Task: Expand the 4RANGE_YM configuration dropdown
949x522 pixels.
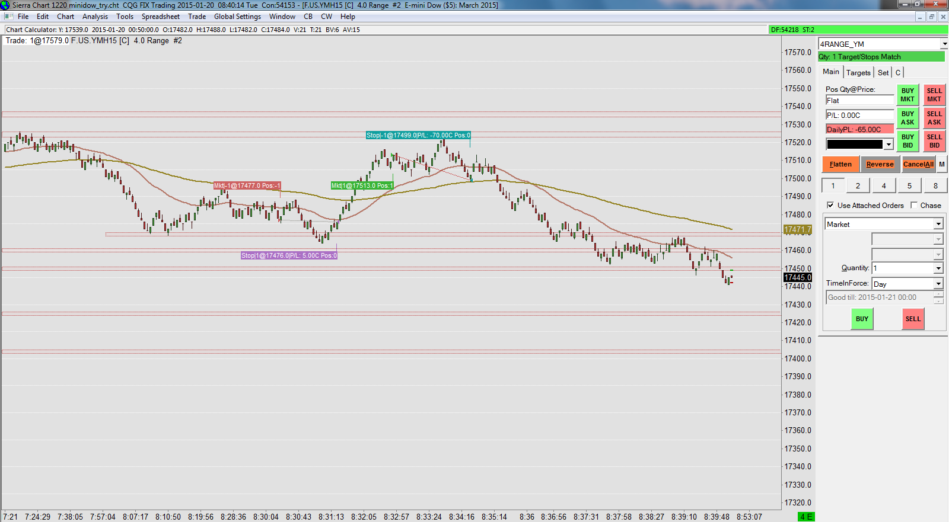Action: click(x=944, y=44)
